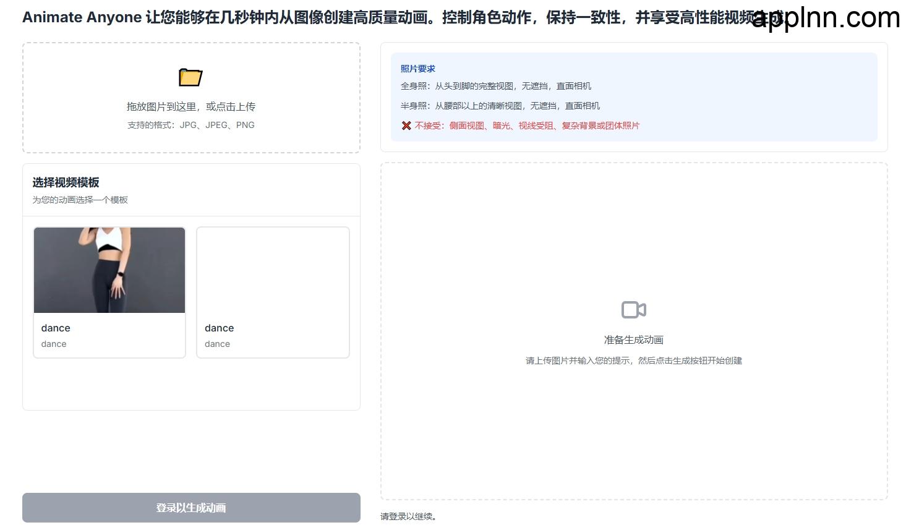
Task: Click the 支持的格式：JPG、JPEG、PNG text
Action: pos(191,125)
